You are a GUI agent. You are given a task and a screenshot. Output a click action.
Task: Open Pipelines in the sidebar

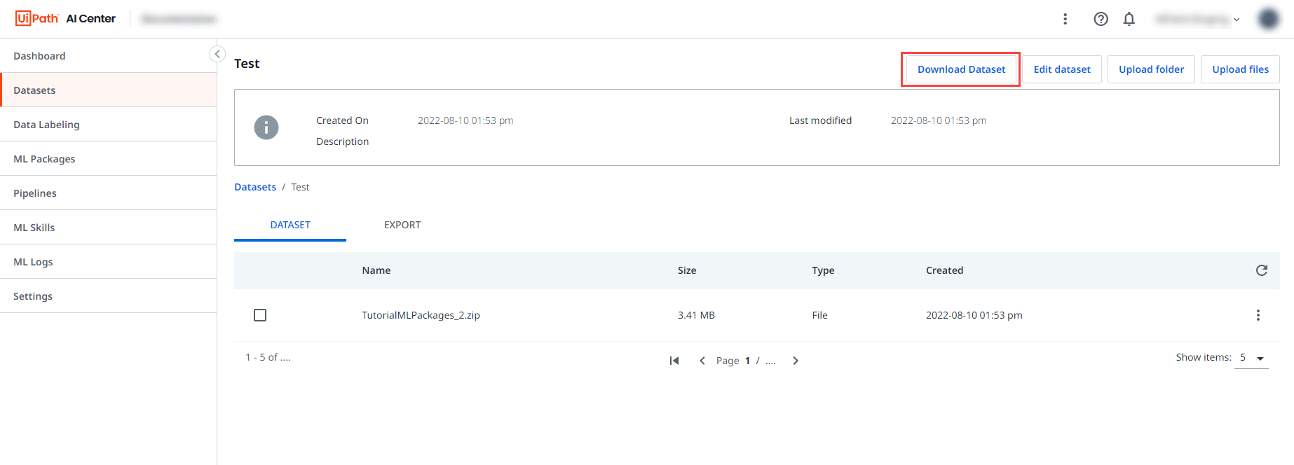pyautogui.click(x=109, y=193)
